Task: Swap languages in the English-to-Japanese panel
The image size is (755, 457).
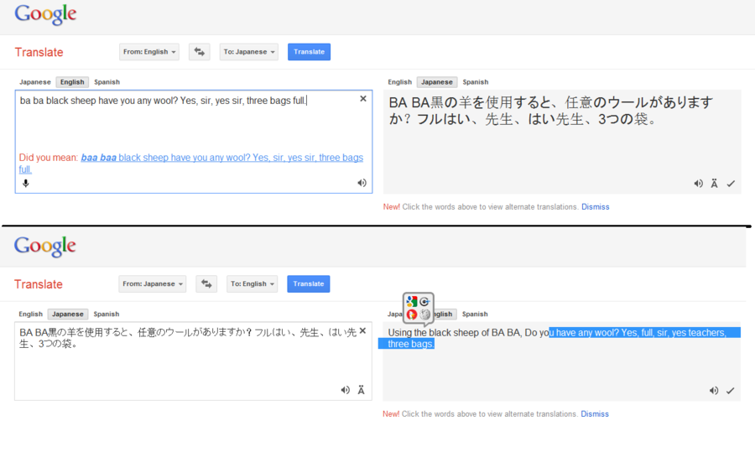Action: point(200,52)
